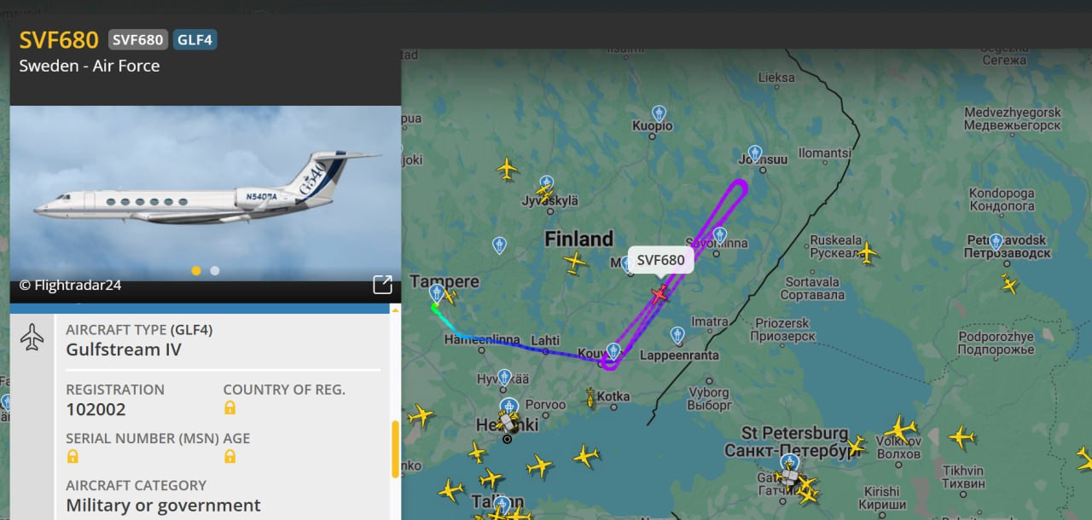This screenshot has height=520, width=1092.
Task: Click the Serial Number lock icon
Action: (x=73, y=456)
